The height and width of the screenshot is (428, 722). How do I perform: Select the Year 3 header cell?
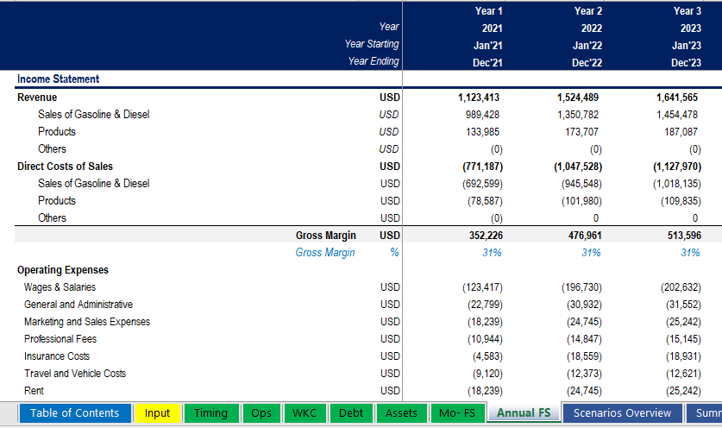tap(687, 10)
